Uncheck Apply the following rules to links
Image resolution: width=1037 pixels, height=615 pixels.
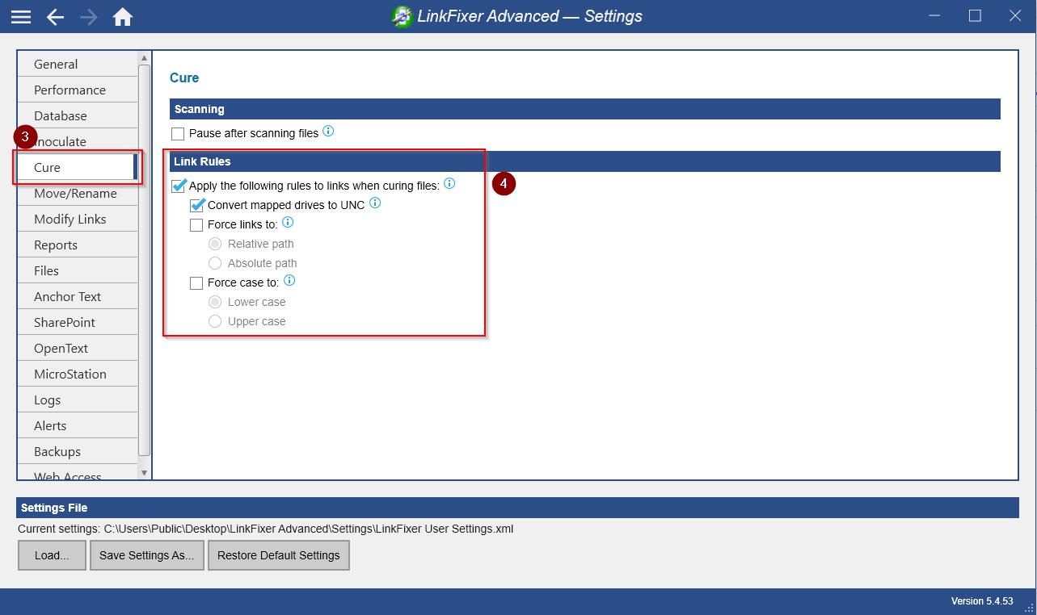coord(179,186)
